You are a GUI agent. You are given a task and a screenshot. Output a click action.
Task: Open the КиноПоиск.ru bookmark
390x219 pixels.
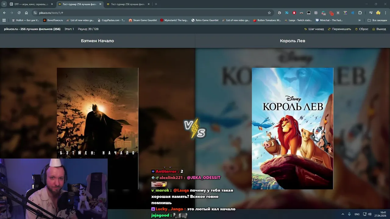tap(53, 20)
